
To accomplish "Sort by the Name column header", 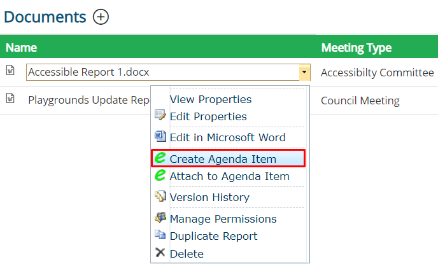I will tap(21, 48).
